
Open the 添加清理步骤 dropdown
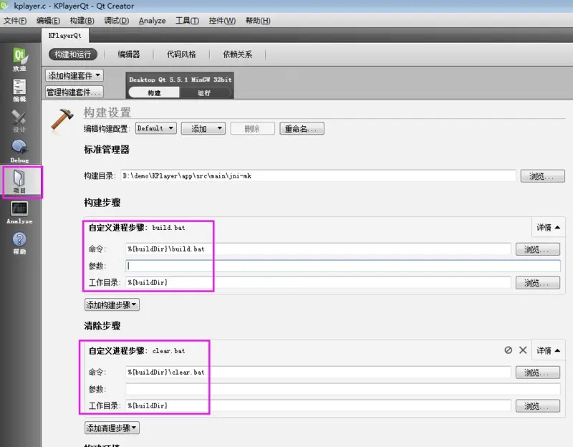[112, 428]
